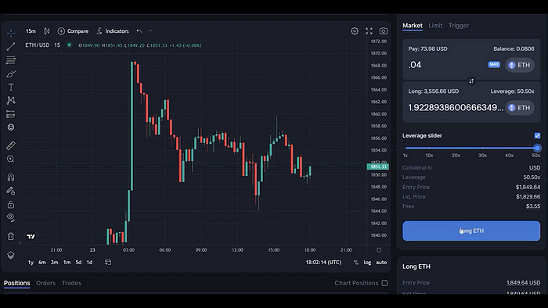The height and width of the screenshot is (308, 548).
Task: Click the MAX balance button
Action: 494,65
